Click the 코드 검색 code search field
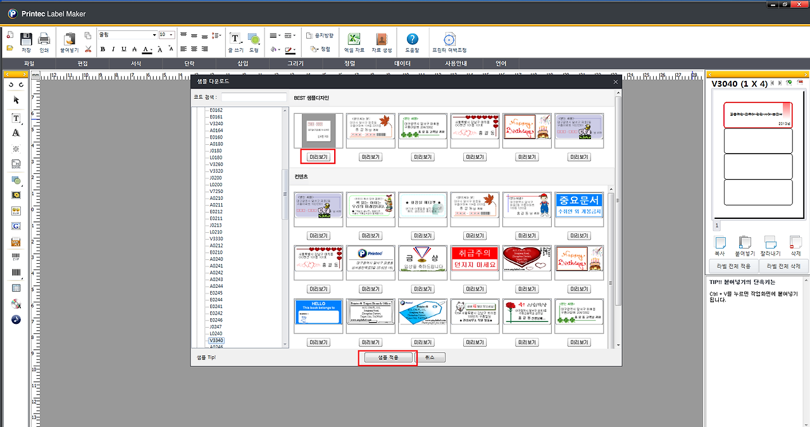This screenshot has height=427, width=810. point(254,97)
